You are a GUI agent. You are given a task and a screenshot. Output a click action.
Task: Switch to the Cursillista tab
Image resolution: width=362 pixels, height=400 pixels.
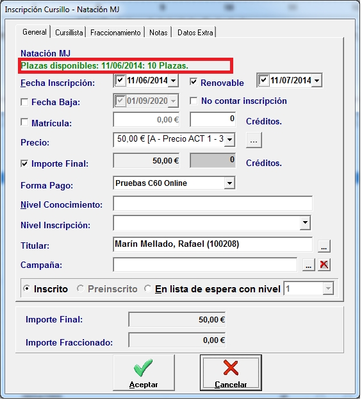point(69,33)
